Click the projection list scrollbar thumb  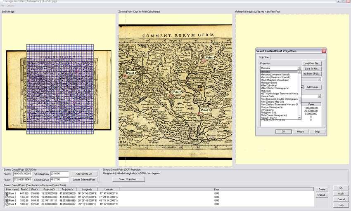299,101
